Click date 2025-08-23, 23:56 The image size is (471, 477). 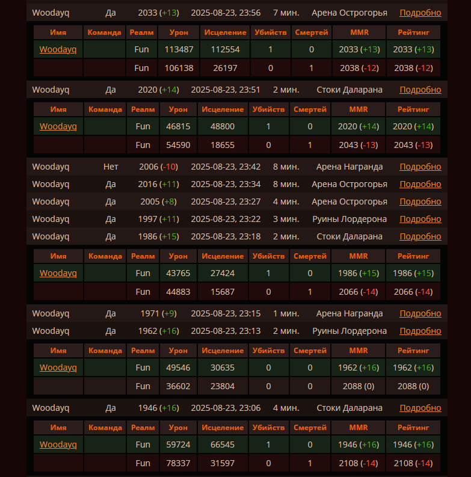[x=226, y=13]
